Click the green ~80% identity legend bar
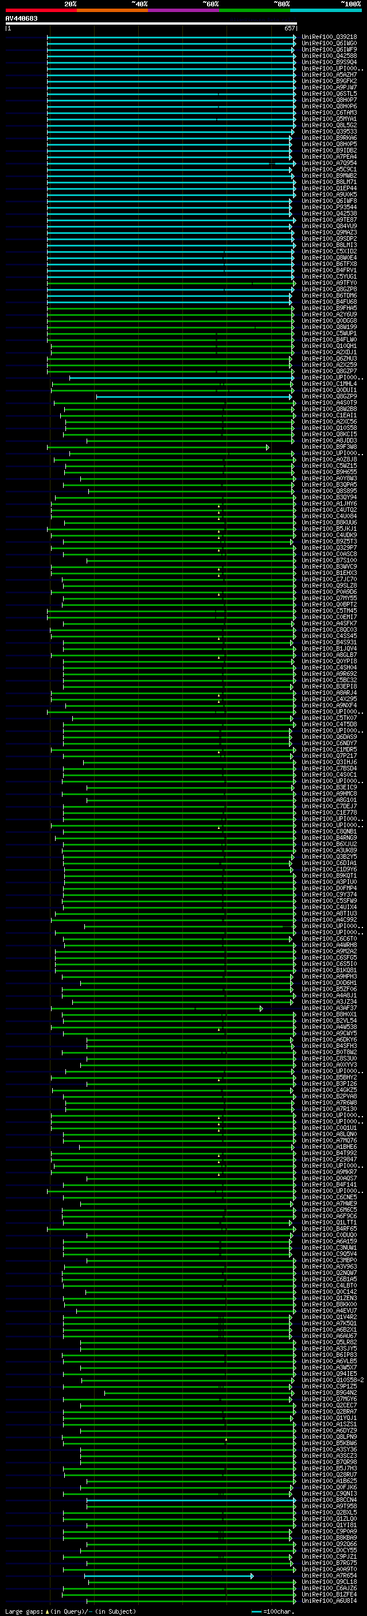The height and width of the screenshot is (1616, 367). (255, 11)
